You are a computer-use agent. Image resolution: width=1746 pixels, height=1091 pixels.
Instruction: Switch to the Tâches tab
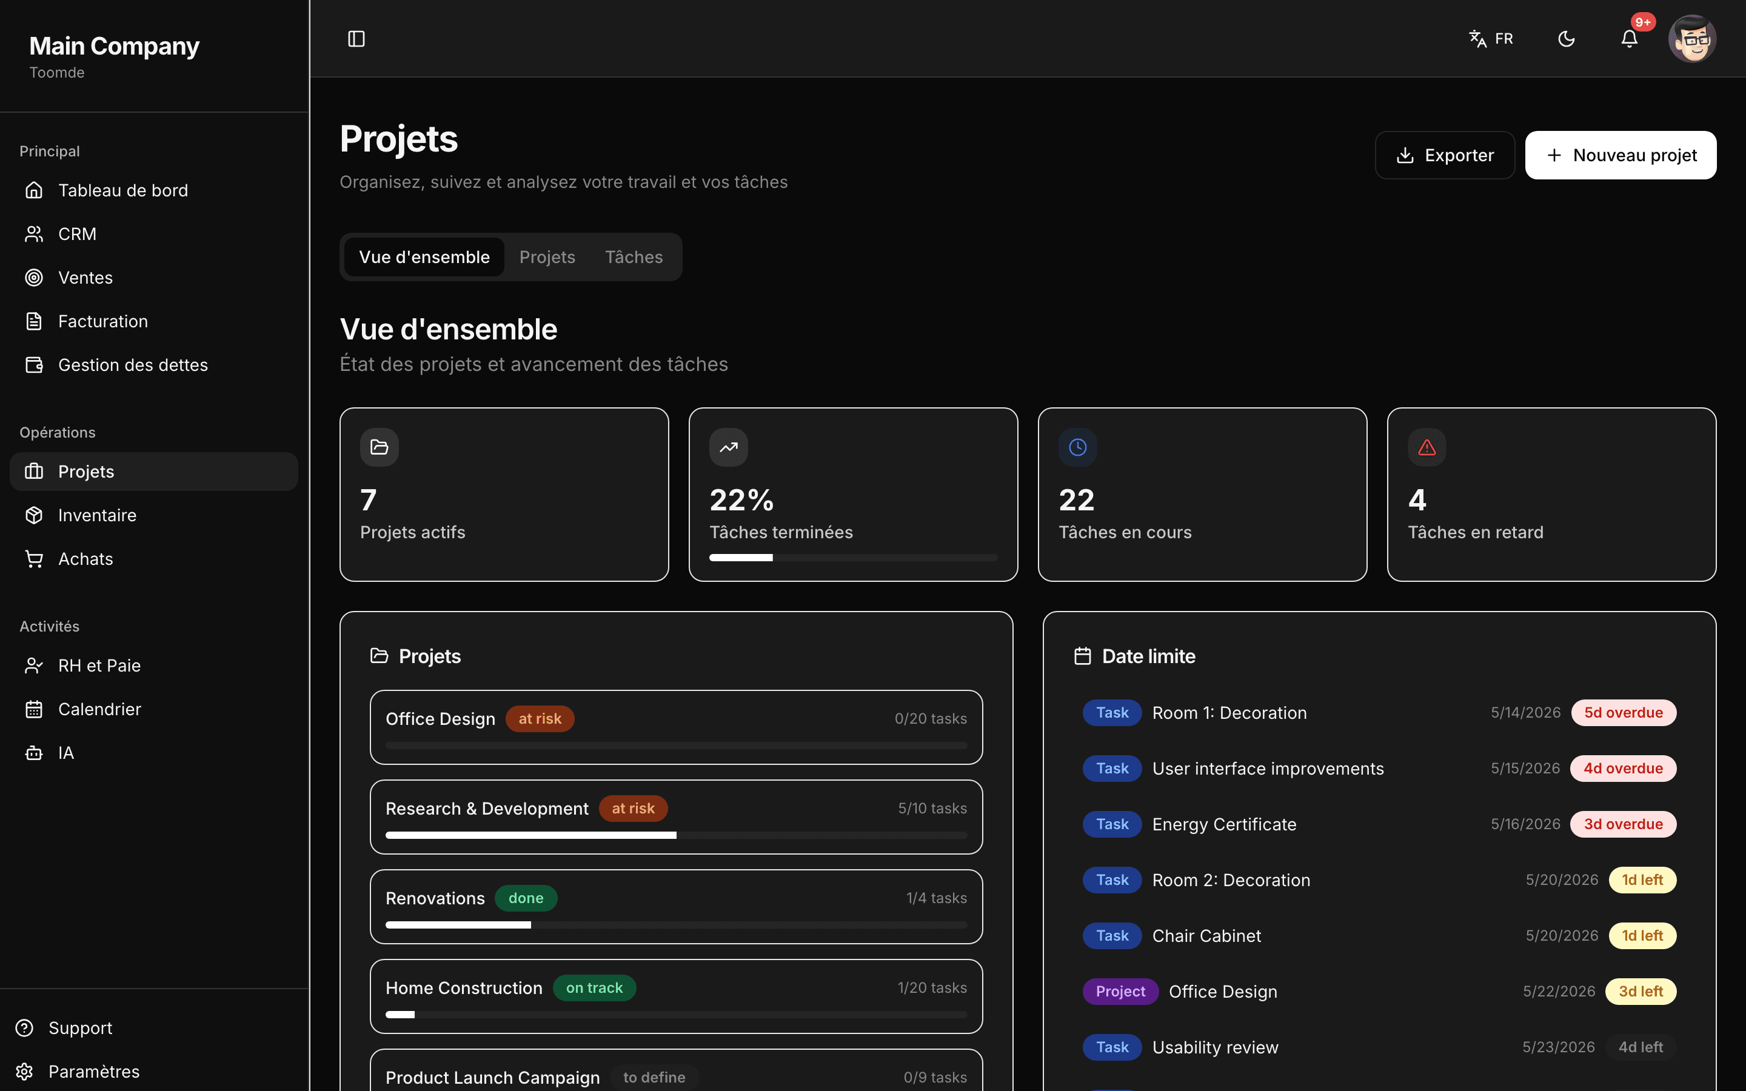pyautogui.click(x=634, y=257)
